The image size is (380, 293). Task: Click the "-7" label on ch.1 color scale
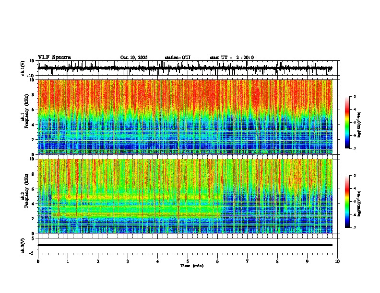click(x=354, y=148)
